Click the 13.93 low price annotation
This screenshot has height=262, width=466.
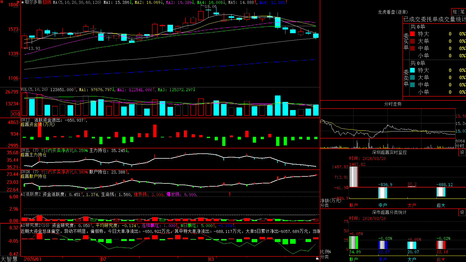[34, 48]
